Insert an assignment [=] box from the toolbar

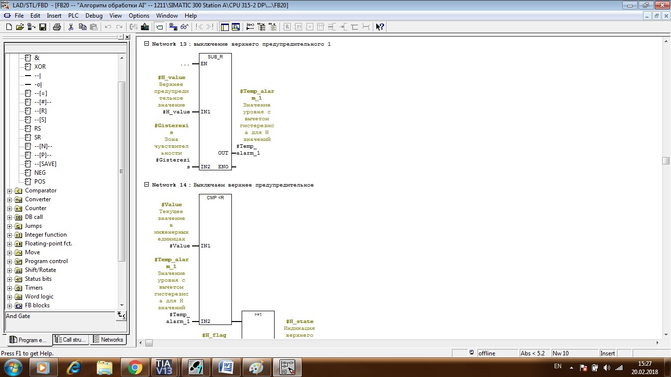(x=309, y=27)
